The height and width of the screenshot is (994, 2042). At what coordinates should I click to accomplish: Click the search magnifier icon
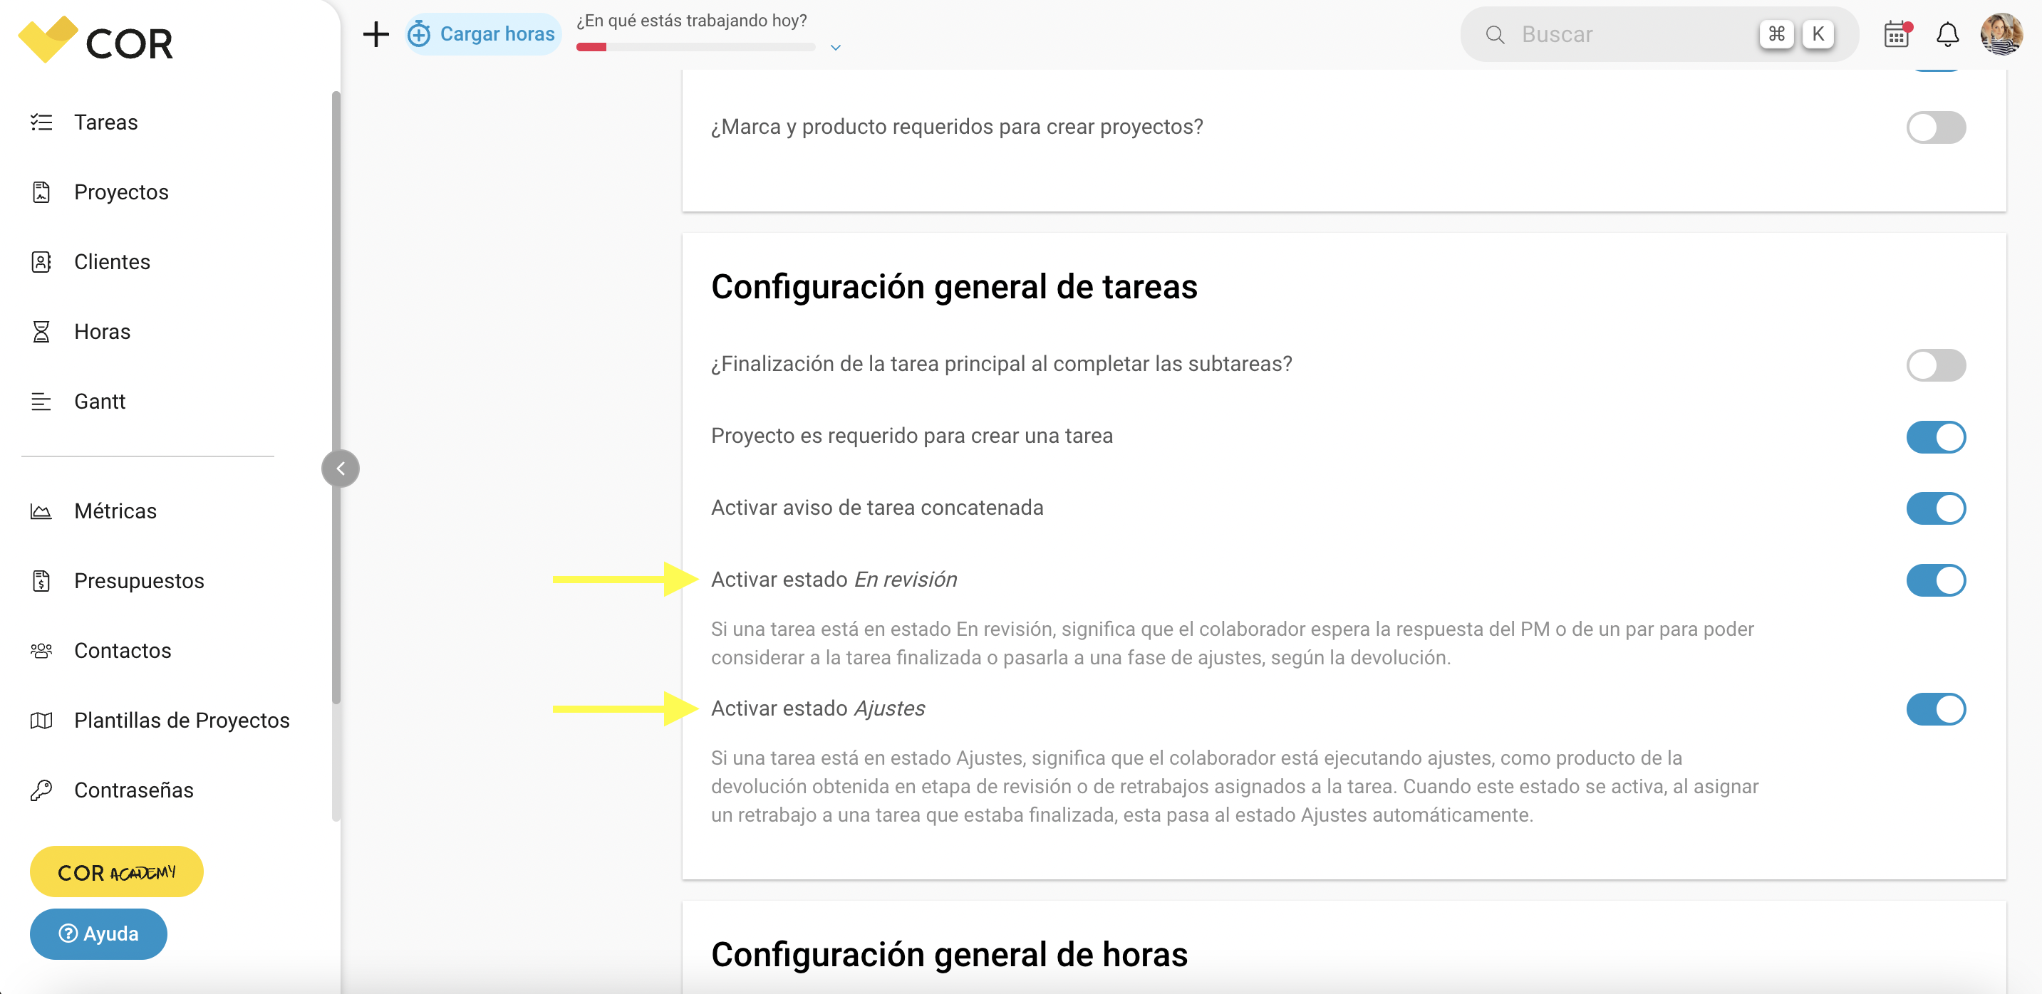[x=1495, y=34]
